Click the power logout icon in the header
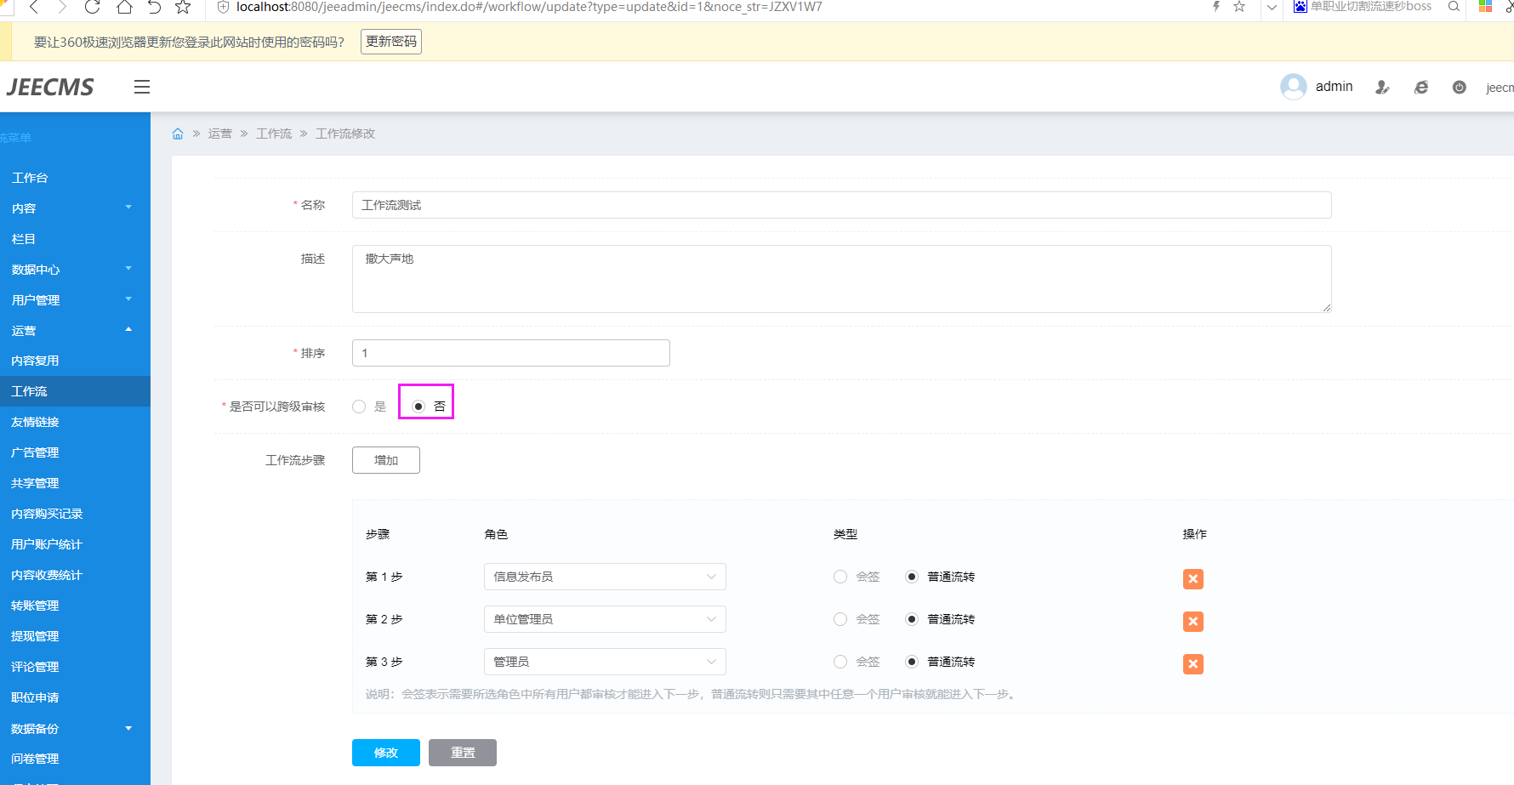Viewport: 1514px width, 785px height. [x=1460, y=87]
